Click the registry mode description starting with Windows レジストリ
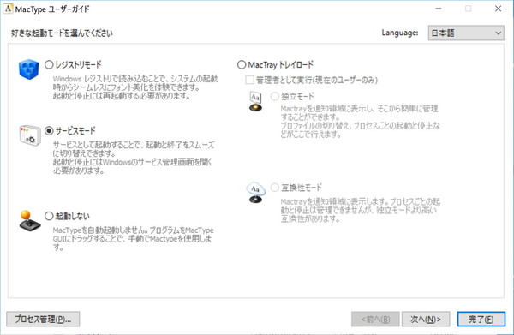The height and width of the screenshot is (335, 514). coord(135,87)
